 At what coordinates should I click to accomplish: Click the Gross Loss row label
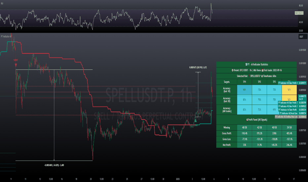click(x=227, y=139)
